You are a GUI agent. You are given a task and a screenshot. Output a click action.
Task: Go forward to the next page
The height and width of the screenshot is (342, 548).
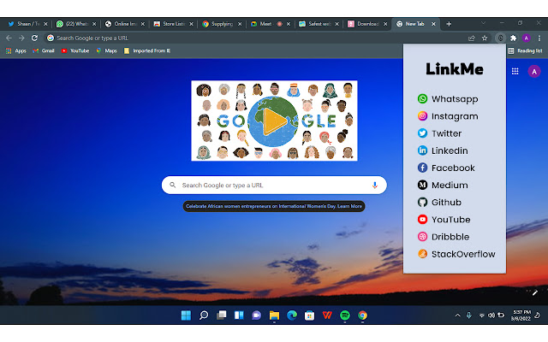pos(21,38)
